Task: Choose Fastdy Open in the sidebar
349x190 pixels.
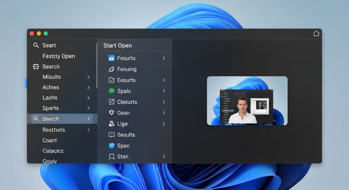Action: pos(59,56)
